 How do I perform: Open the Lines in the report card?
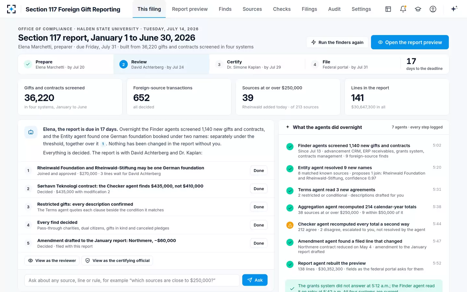click(397, 97)
